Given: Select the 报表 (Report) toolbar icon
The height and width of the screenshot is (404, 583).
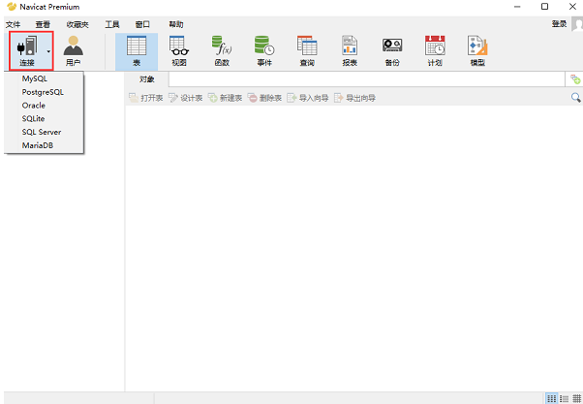Looking at the screenshot, I should coord(350,48).
